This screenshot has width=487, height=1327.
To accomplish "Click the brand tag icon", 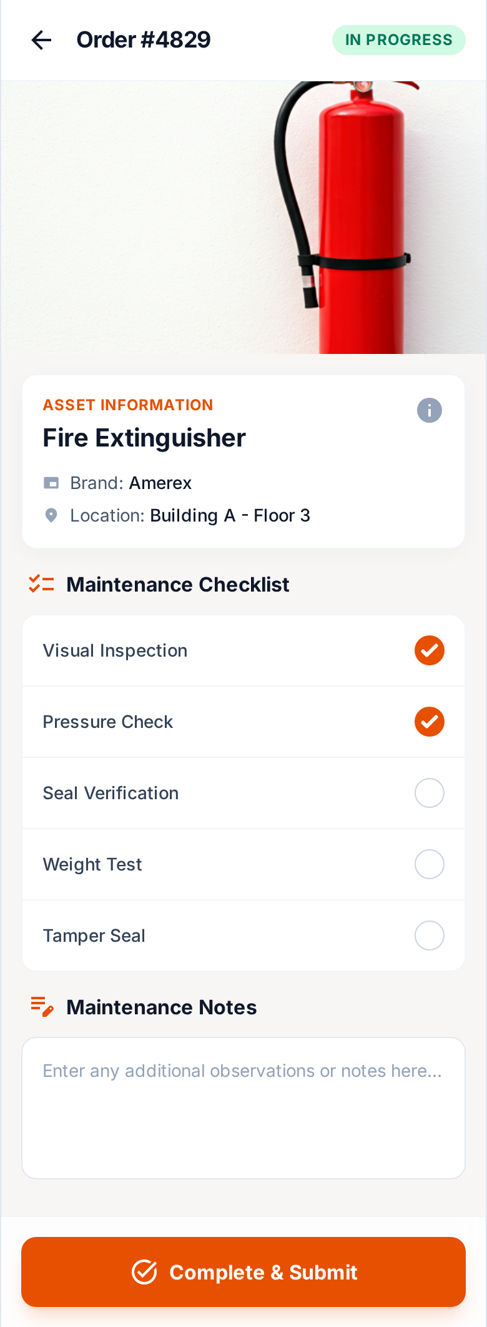I will coord(51,483).
